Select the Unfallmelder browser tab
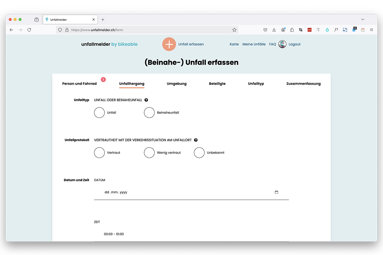This screenshot has width=383, height=255. coord(70,19)
